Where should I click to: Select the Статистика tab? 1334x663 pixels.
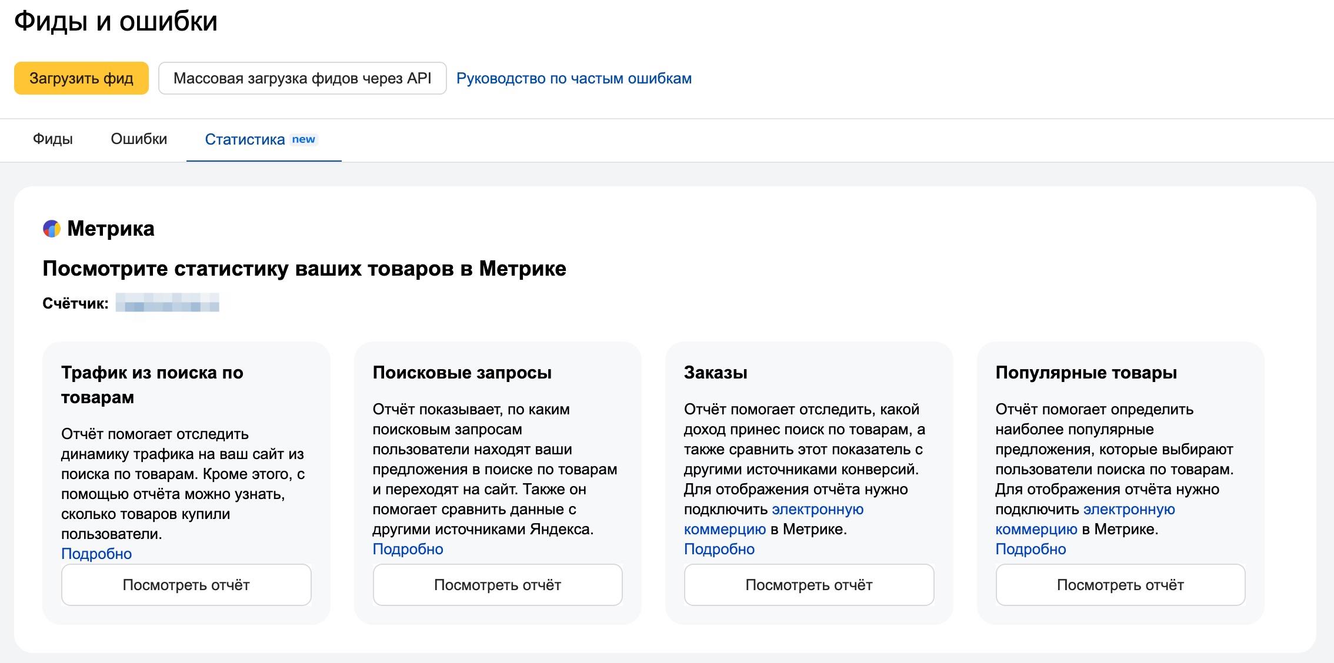coord(245,139)
